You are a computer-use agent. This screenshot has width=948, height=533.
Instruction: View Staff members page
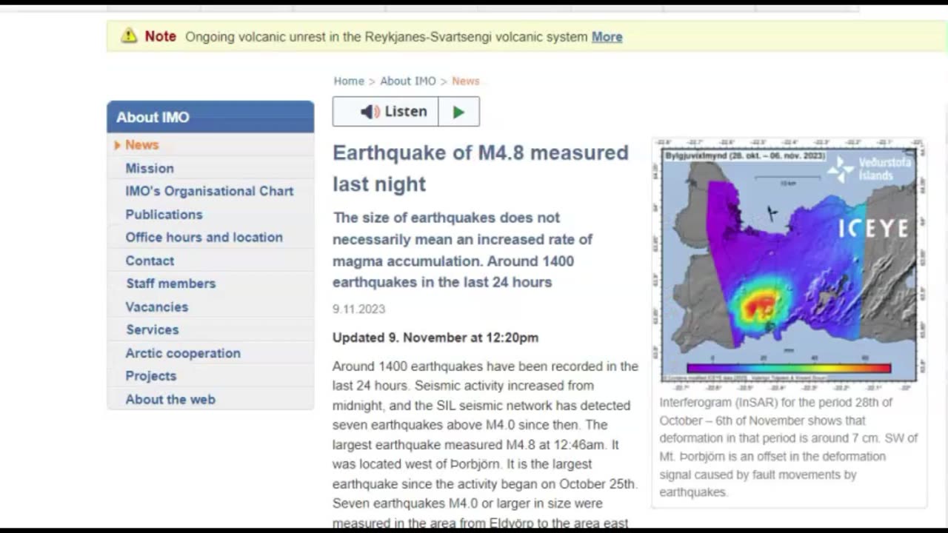point(170,284)
